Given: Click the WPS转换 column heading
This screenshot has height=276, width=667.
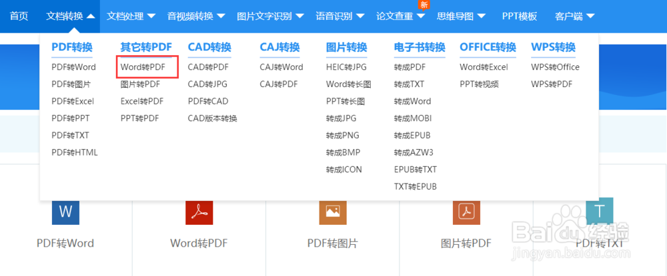Looking at the screenshot, I should [553, 47].
